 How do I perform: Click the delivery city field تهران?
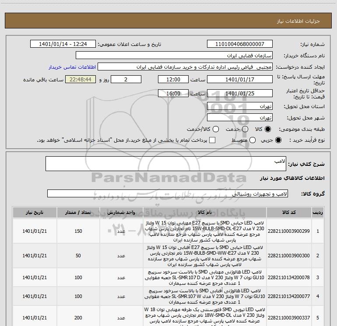pyautogui.click(x=240, y=117)
